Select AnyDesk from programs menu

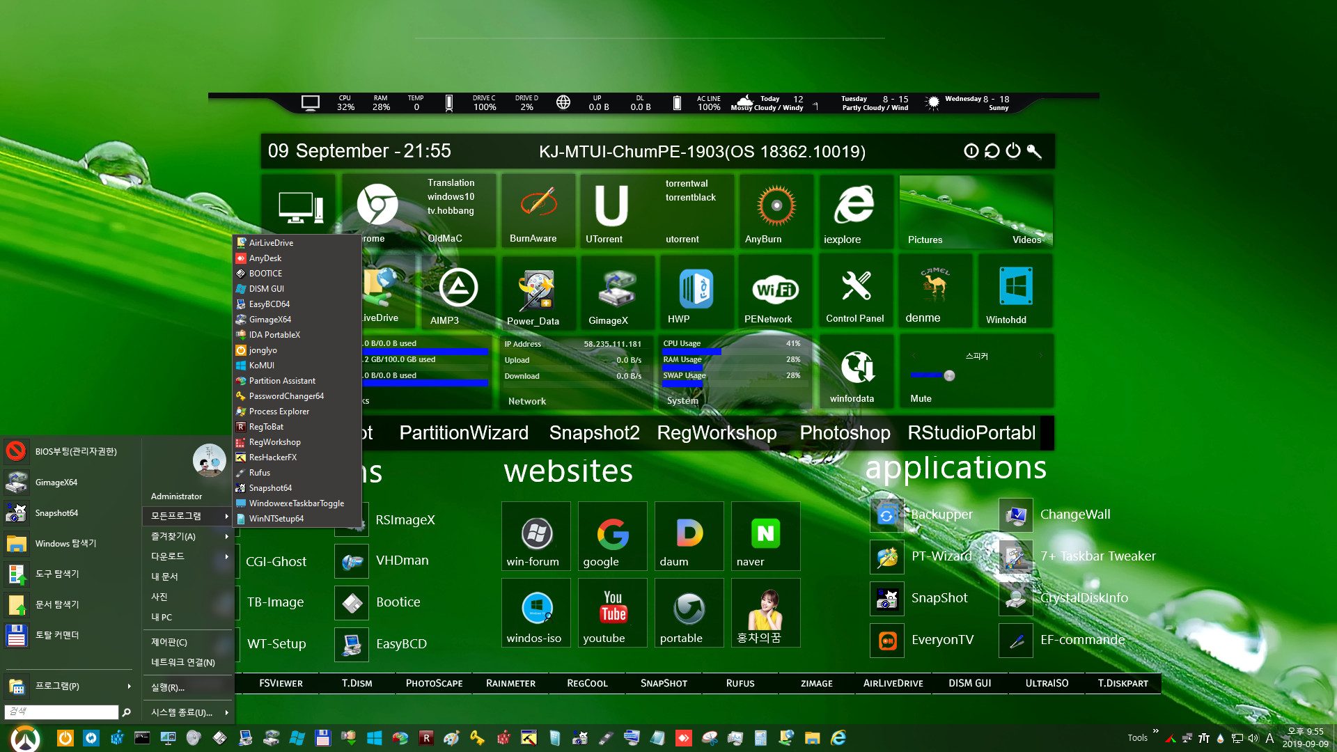pyautogui.click(x=297, y=258)
